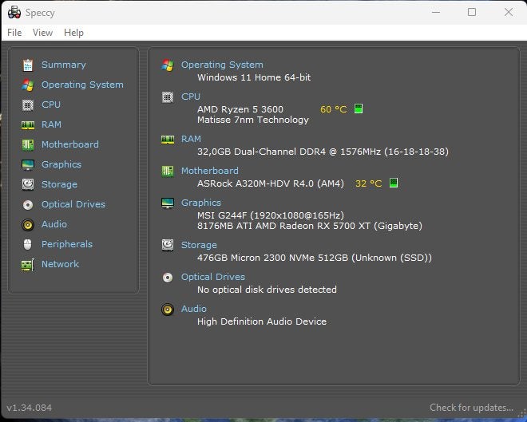Click the Storage hard drive icon in sidebar
This screenshot has height=422, width=527.
point(28,184)
